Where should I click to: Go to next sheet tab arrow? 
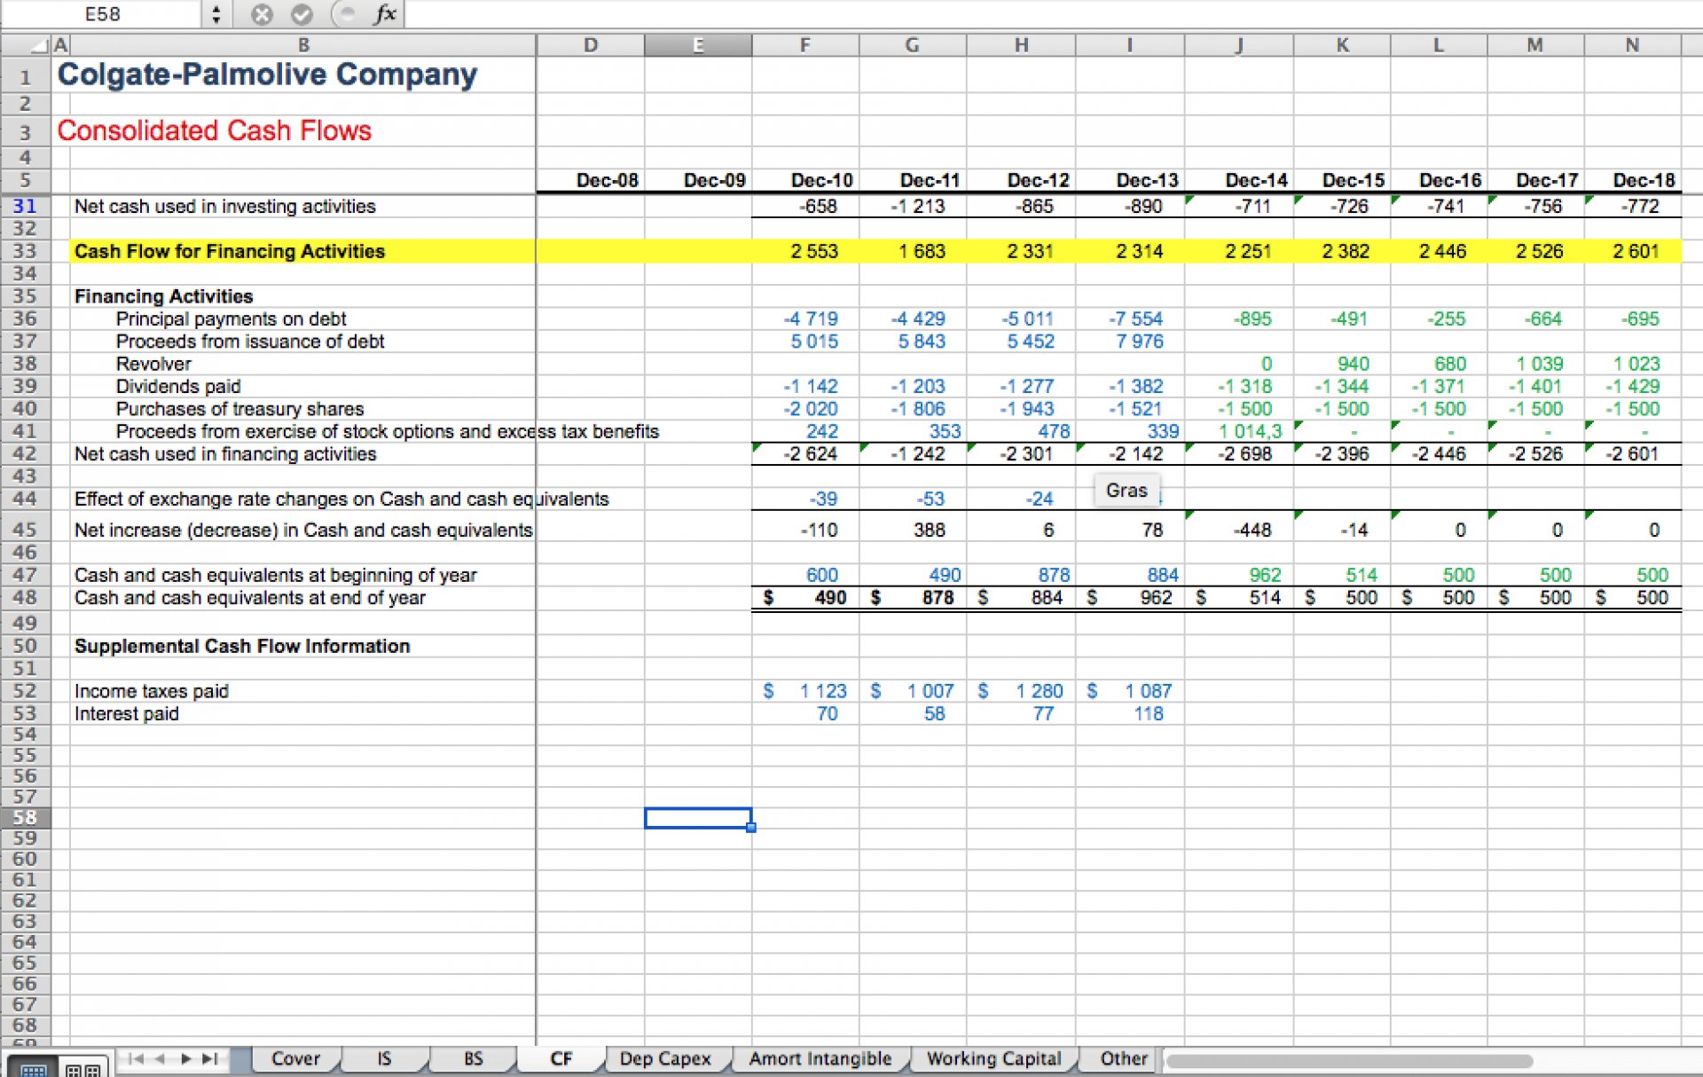pyautogui.click(x=185, y=1058)
